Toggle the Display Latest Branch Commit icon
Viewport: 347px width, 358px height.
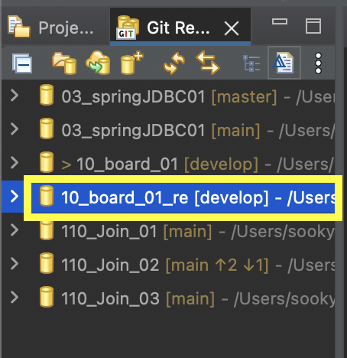[284, 63]
